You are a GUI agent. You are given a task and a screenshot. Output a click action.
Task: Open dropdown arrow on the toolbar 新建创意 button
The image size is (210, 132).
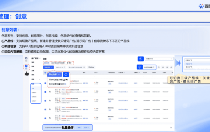point(52,67)
